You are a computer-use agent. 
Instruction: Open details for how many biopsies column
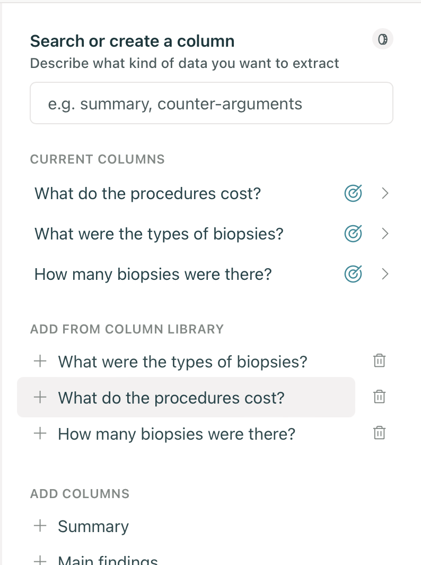point(385,274)
